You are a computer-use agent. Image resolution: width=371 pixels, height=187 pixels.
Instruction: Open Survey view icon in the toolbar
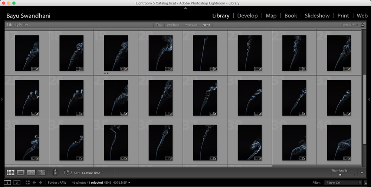[41, 173]
